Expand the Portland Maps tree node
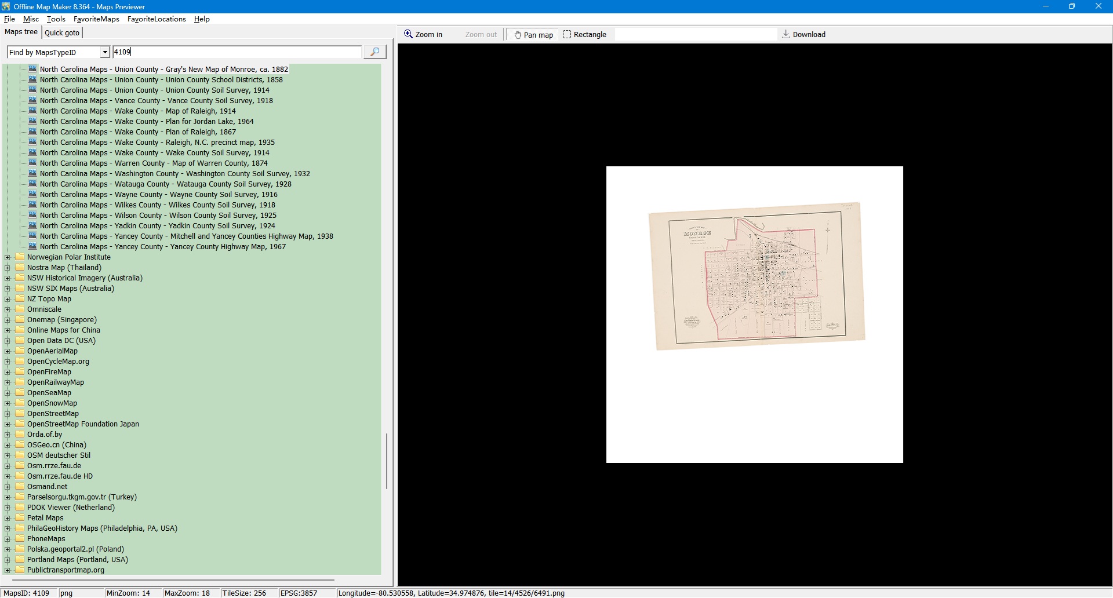This screenshot has height=598, width=1113. (8, 560)
